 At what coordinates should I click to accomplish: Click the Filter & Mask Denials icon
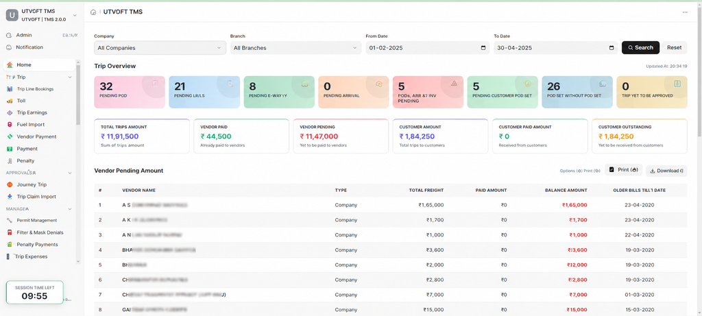click(10, 232)
